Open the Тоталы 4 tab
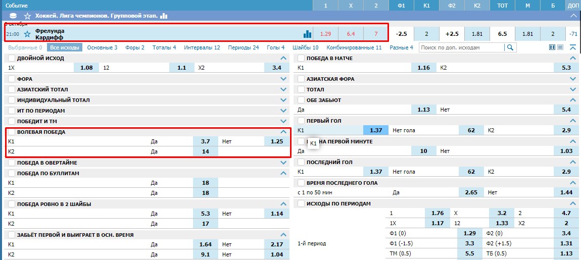The width and height of the screenshot is (581, 260). (164, 47)
